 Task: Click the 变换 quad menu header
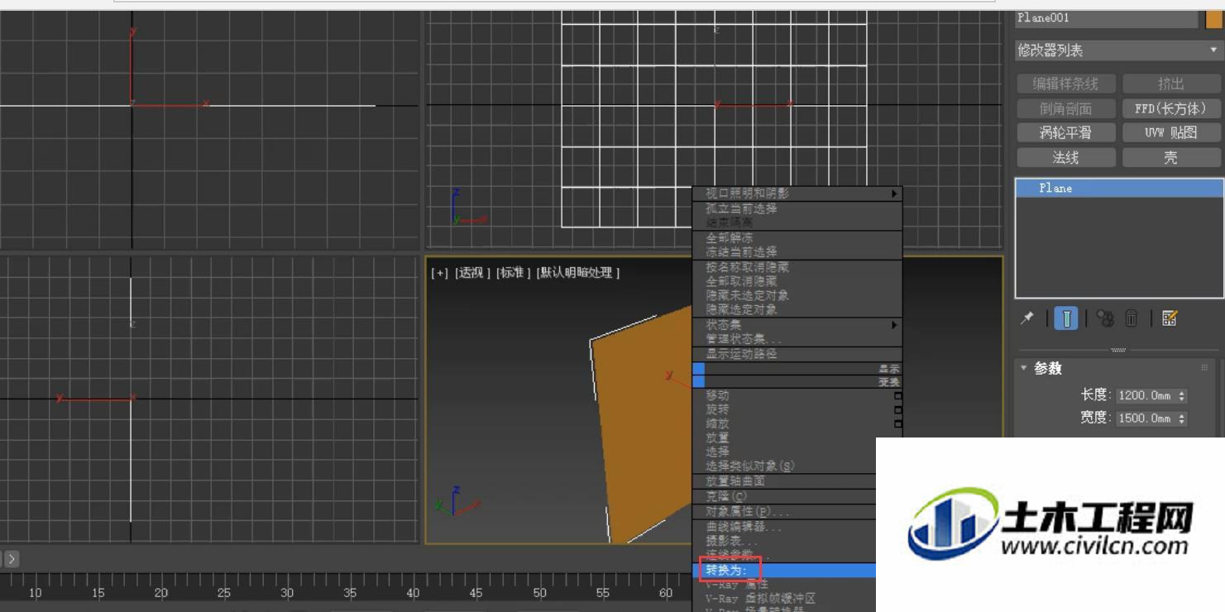pyautogui.click(x=889, y=383)
